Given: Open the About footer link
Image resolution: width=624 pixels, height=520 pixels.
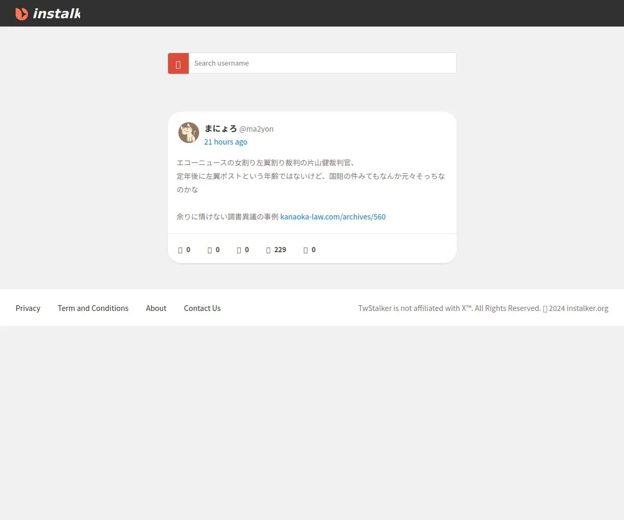Looking at the screenshot, I should (x=156, y=308).
